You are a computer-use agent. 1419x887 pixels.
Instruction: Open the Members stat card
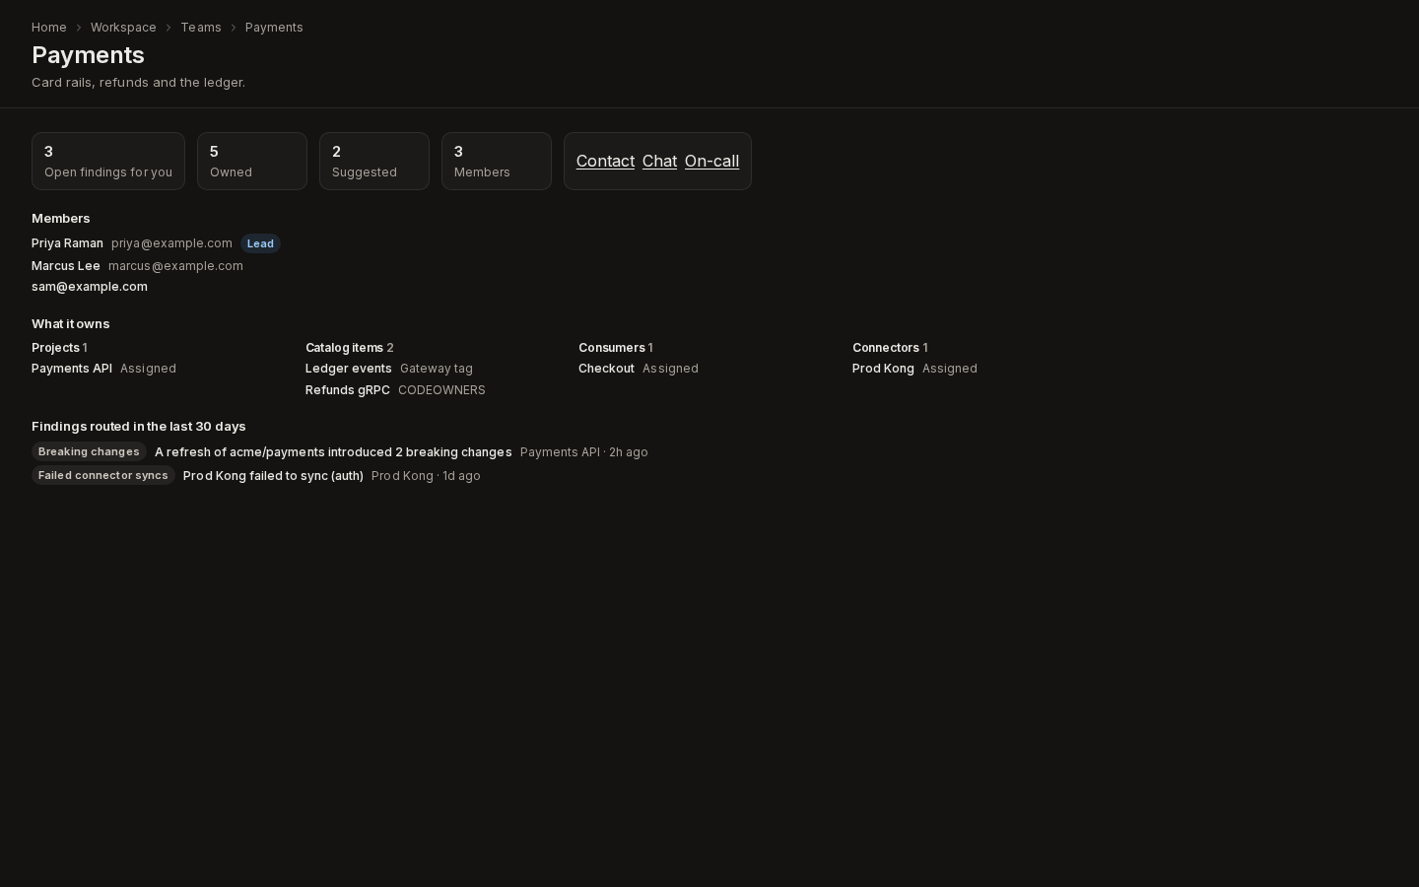click(x=497, y=161)
